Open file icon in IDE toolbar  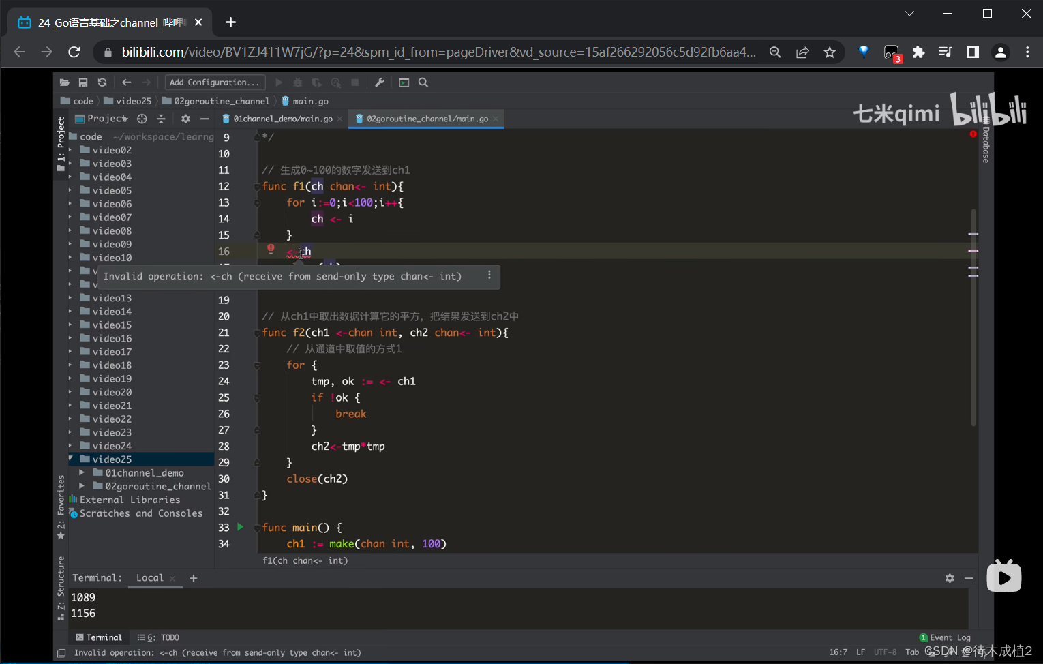(x=65, y=82)
